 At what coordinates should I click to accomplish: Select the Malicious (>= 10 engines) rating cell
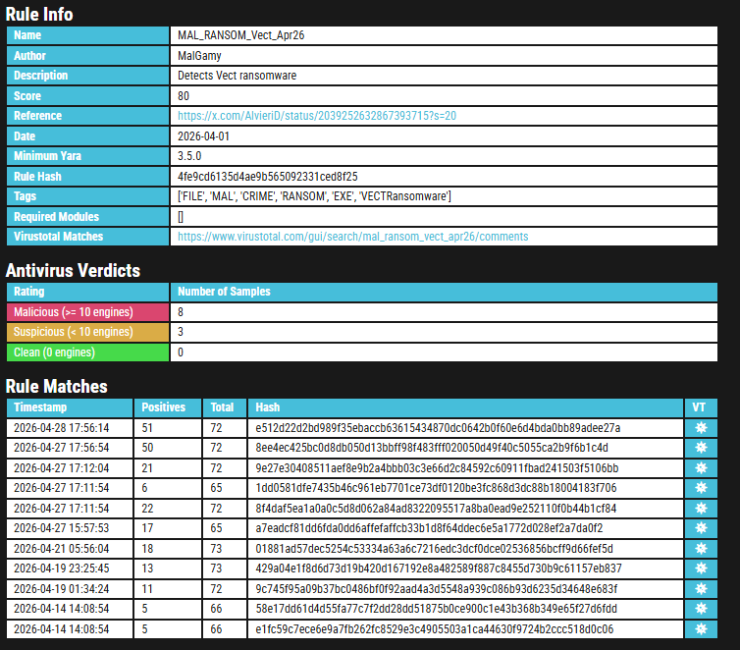[x=87, y=312]
